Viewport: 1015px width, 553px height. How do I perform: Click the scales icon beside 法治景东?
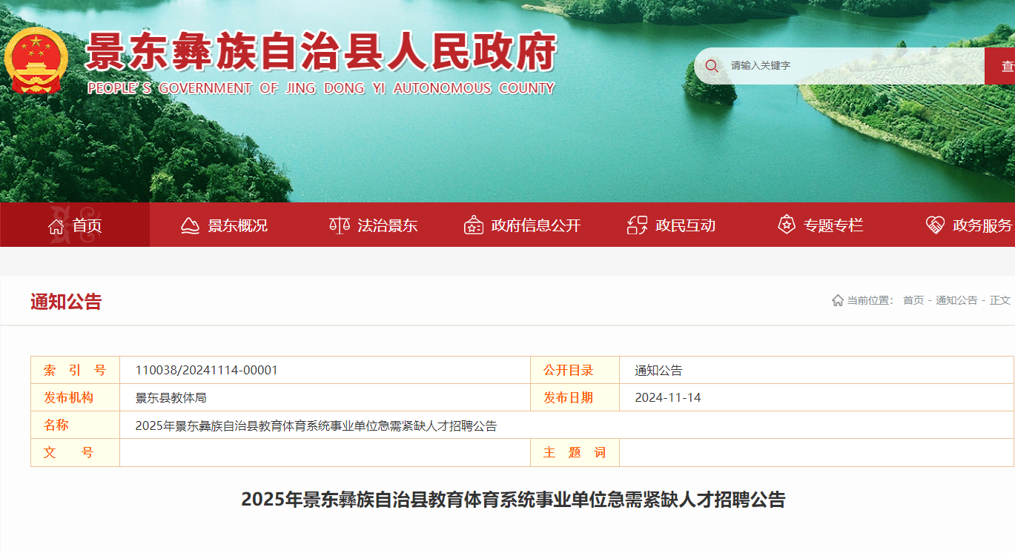[x=340, y=225]
